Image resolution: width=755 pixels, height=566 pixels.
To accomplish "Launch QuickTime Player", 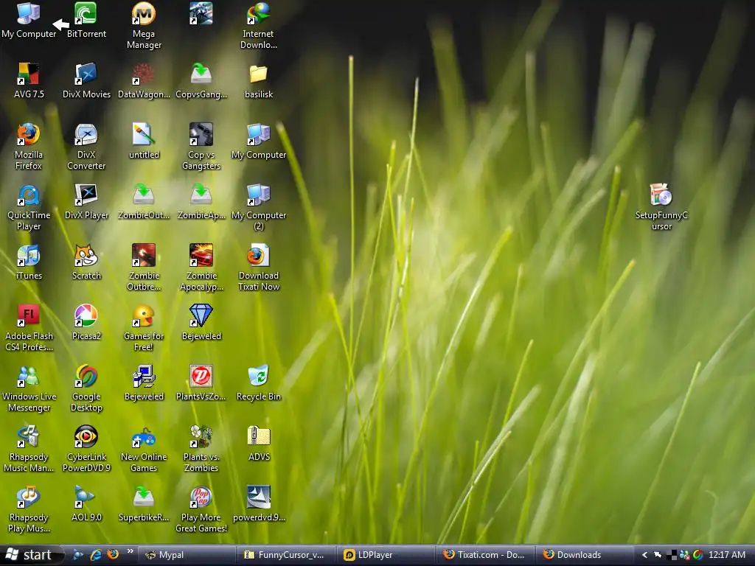I will [x=29, y=207].
